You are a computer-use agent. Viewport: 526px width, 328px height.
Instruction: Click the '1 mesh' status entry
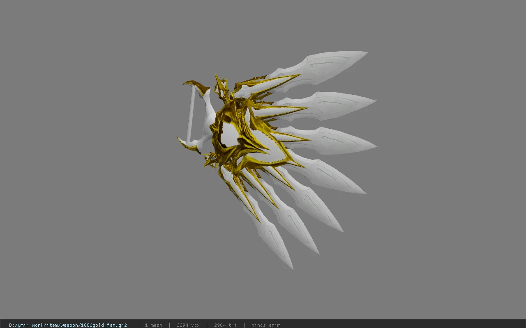pyautogui.click(x=153, y=325)
